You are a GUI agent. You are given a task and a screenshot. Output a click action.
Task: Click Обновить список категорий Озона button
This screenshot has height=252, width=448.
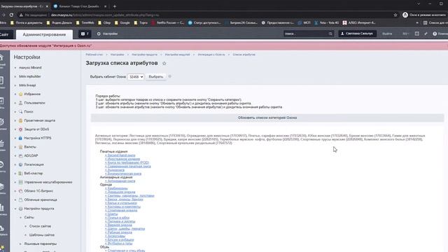pos(267,118)
